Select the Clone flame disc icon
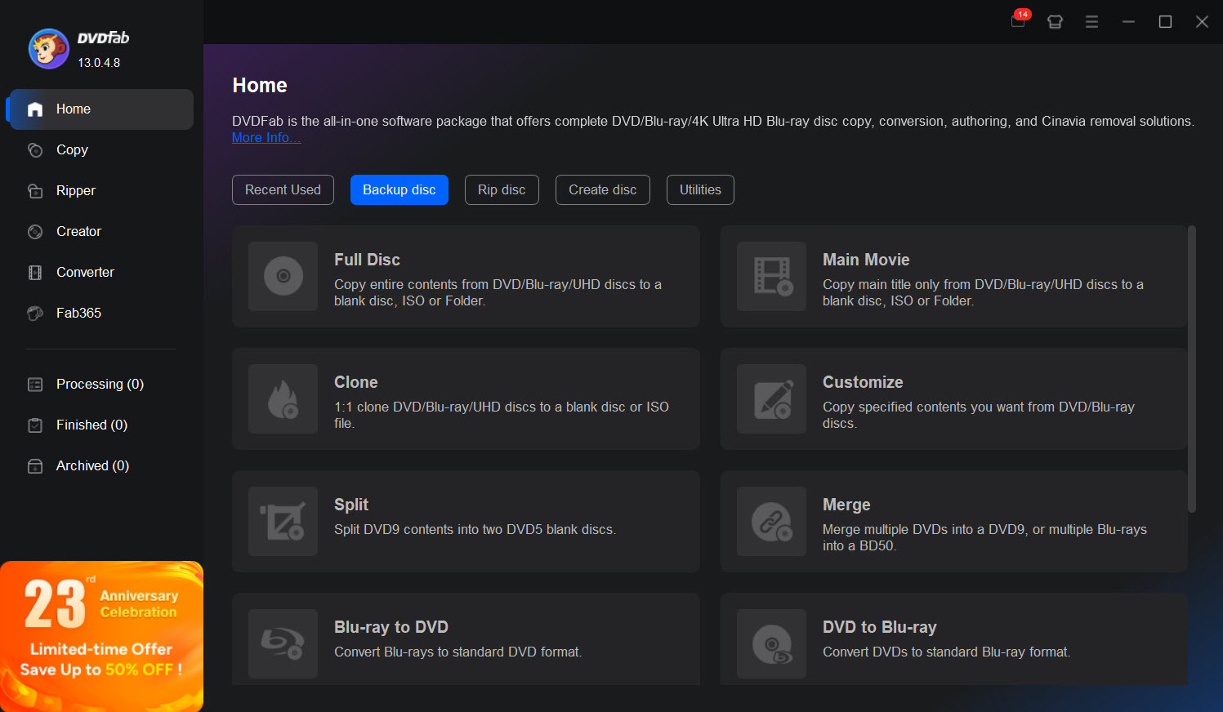The height and width of the screenshot is (712, 1223). coord(283,398)
